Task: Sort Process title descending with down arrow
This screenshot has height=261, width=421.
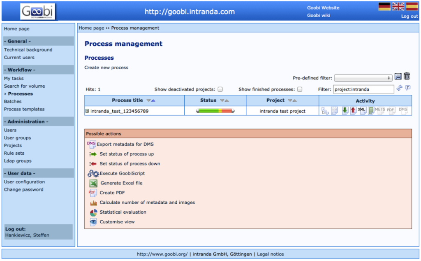Action: pos(148,100)
